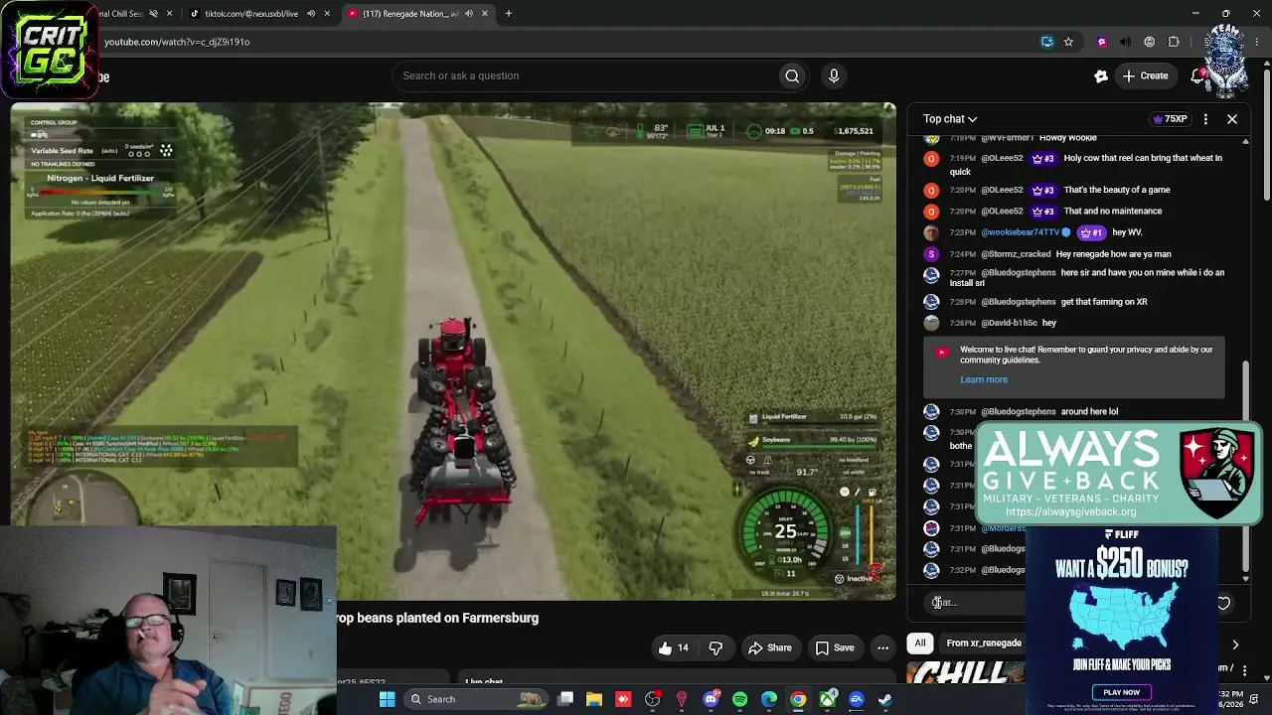Click the youtube.com address bar URL

tap(177, 42)
